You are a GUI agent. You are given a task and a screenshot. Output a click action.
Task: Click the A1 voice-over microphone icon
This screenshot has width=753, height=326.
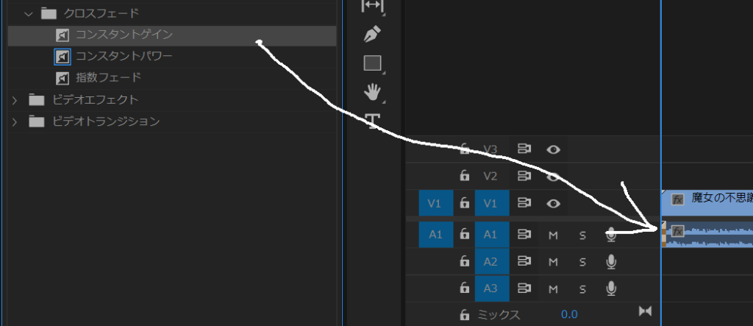pos(610,235)
